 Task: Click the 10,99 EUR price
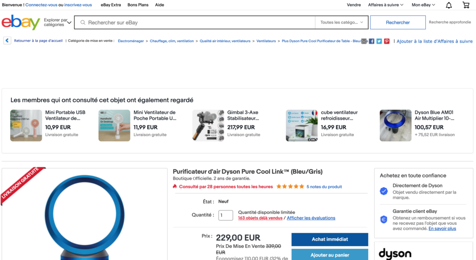[x=58, y=127]
